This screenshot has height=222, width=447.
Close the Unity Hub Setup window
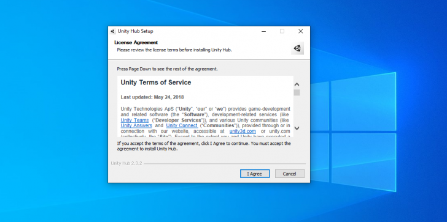click(x=300, y=31)
